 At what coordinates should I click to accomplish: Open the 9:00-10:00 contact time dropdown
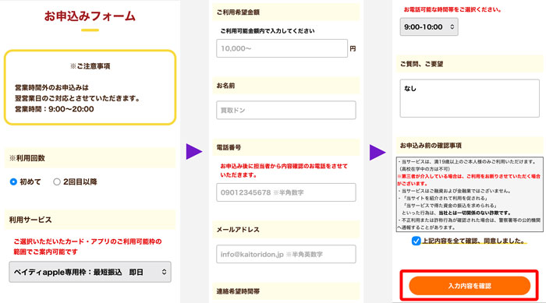tap(429, 26)
